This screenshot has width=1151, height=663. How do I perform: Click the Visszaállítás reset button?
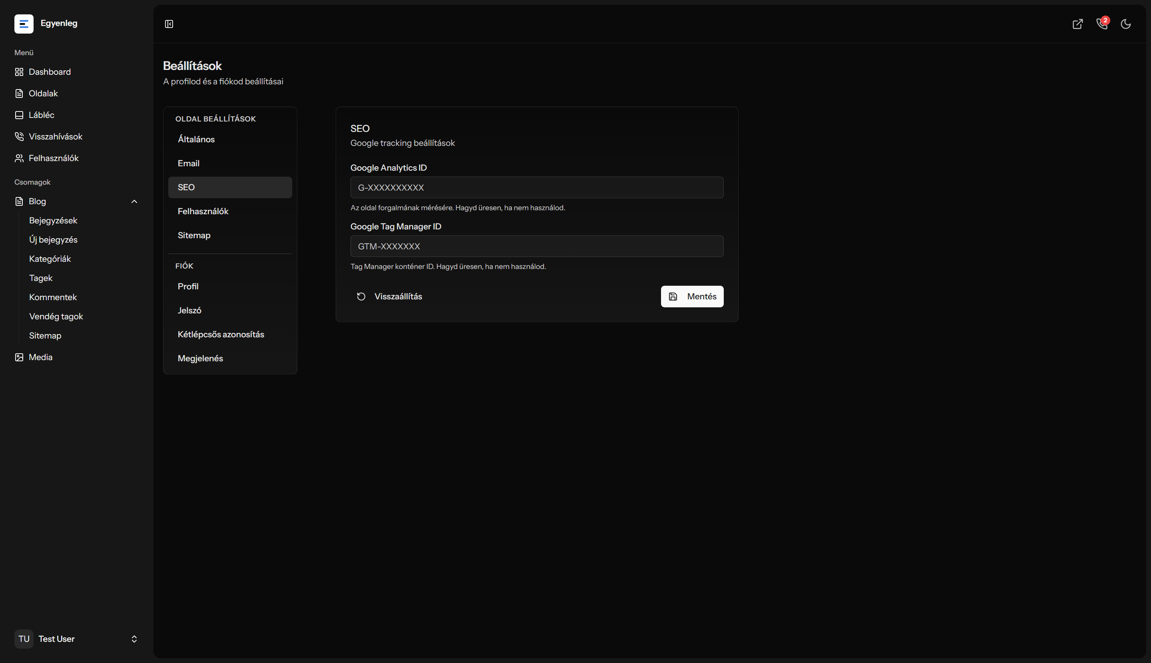tap(389, 297)
